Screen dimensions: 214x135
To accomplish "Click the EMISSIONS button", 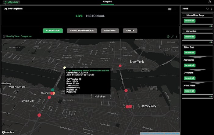I will pyautogui.click(x=110, y=31).
